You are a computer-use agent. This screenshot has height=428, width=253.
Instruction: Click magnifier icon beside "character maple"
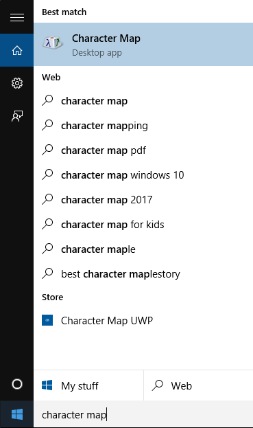tap(47, 249)
